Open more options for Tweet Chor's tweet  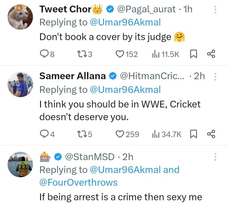(x=215, y=10)
